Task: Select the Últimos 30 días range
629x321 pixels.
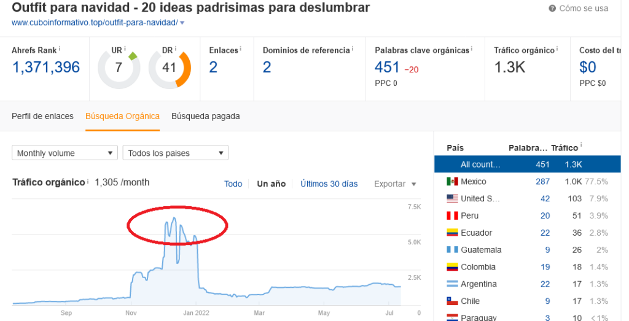Action: click(x=329, y=184)
